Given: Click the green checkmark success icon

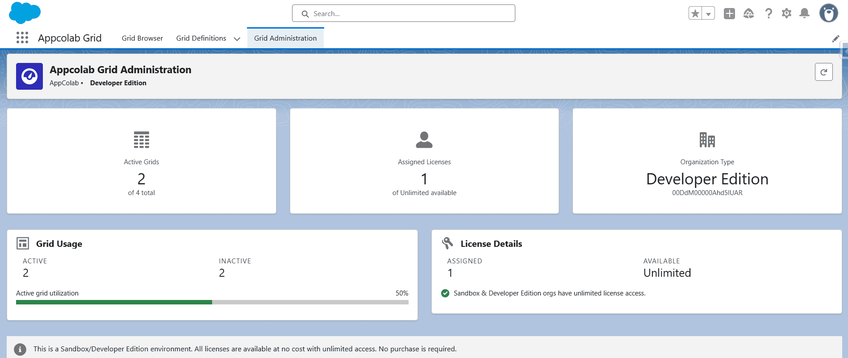Looking at the screenshot, I should (x=445, y=293).
